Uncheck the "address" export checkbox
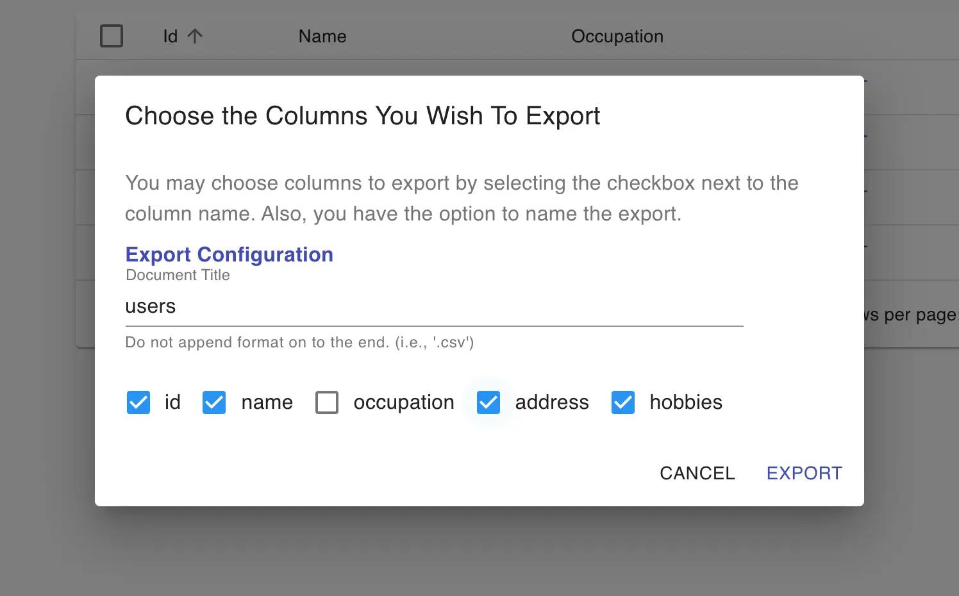Screen dimensions: 959x596 point(488,402)
